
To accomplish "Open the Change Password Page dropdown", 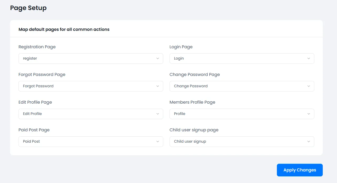I will (242, 86).
